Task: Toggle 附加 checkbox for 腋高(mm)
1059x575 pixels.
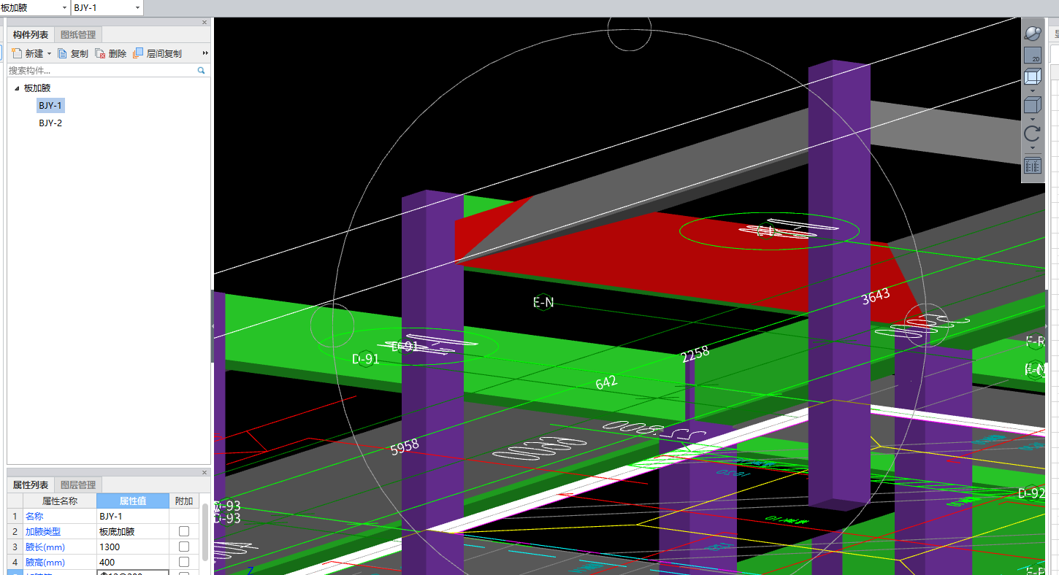Action: tap(184, 562)
